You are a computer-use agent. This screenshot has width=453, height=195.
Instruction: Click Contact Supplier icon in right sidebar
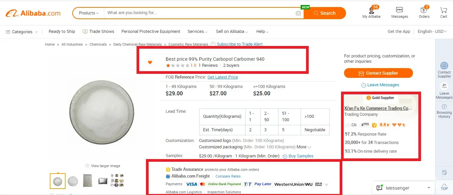point(444,66)
